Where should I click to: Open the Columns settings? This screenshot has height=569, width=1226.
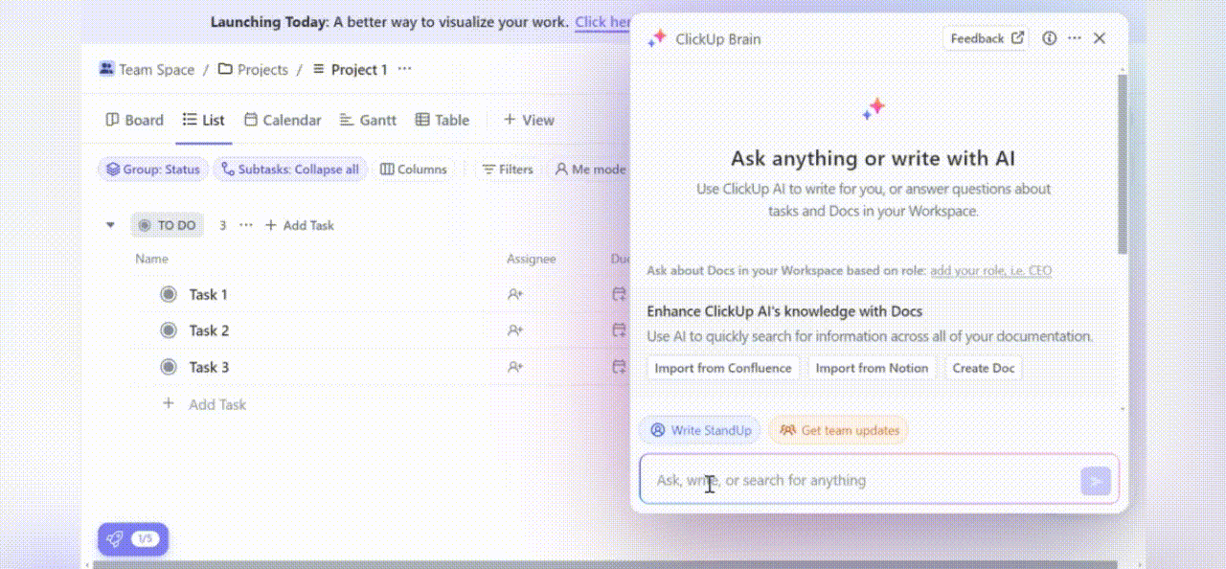pyautogui.click(x=414, y=170)
